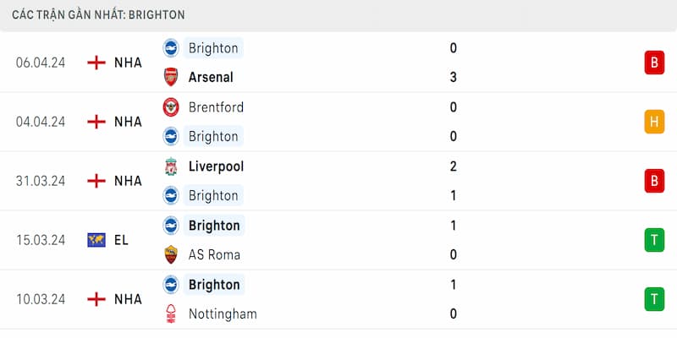Open the Liverpool team link
Screen dimensions: 677x338
(x=216, y=166)
